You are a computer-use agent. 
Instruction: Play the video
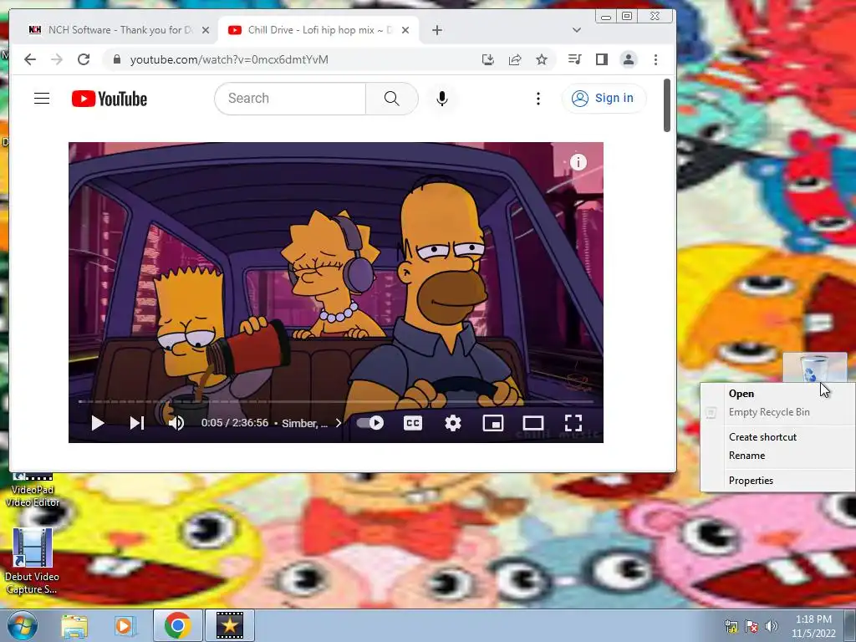click(x=98, y=423)
